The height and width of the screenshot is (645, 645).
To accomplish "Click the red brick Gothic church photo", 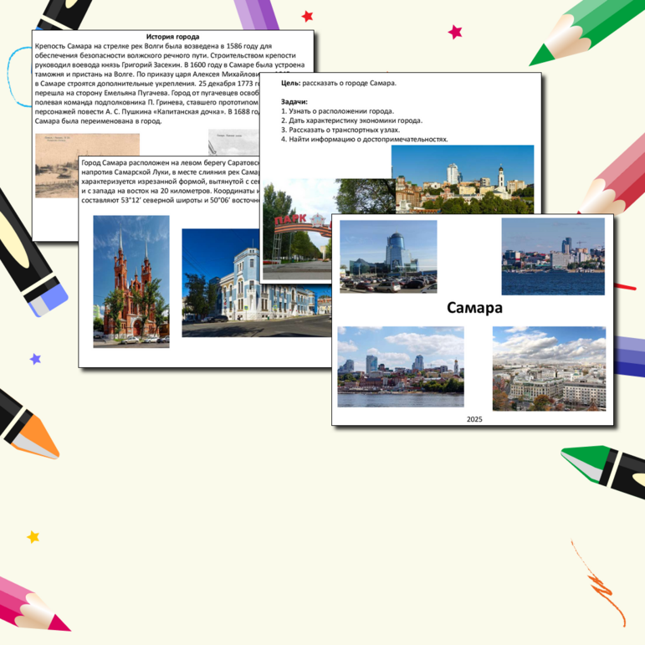I will 131,281.
